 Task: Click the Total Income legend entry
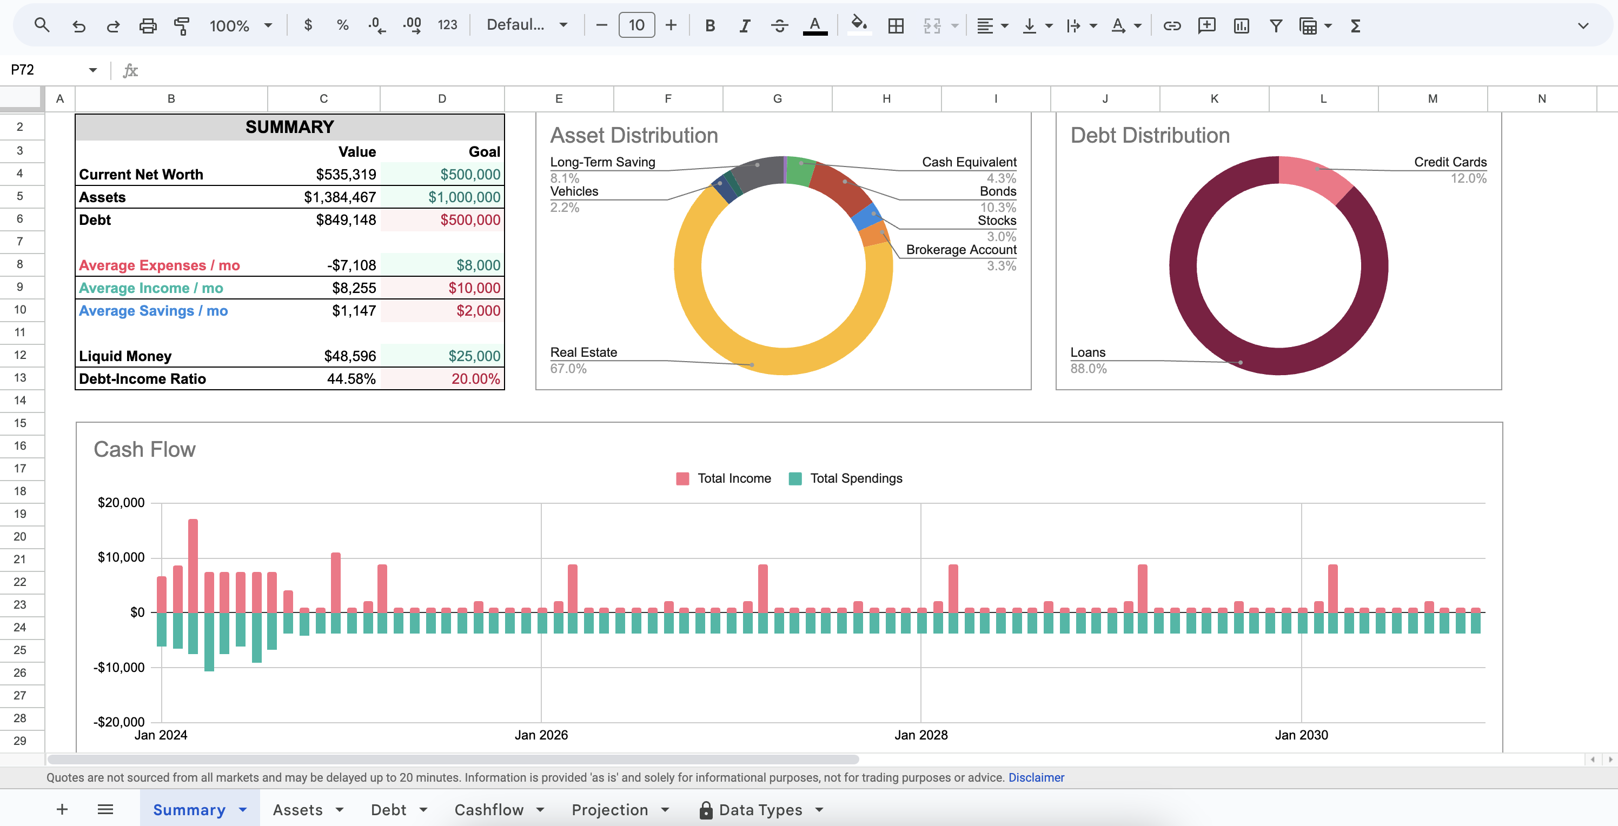(x=724, y=478)
